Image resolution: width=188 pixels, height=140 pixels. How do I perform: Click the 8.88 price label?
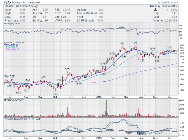[153, 49]
